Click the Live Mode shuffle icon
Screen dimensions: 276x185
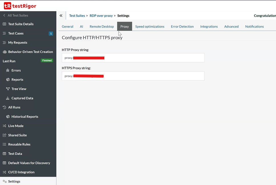pos(4,126)
